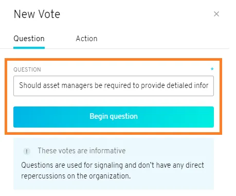The image size is (236, 196).
Task: Click the New Vote heading
Action: tap(37, 14)
